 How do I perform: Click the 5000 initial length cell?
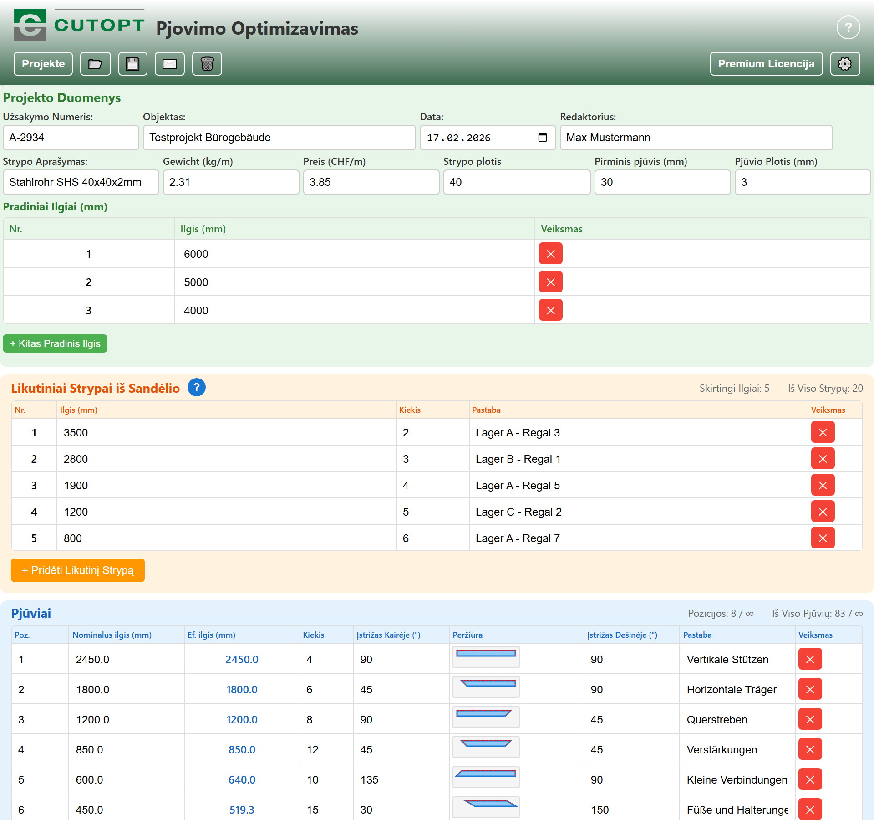tap(355, 282)
